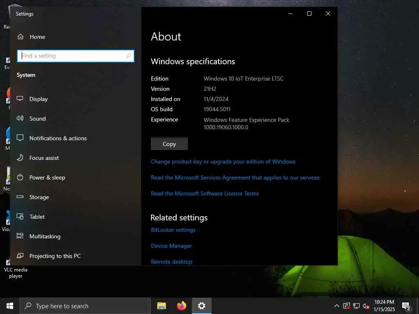Click the network status tray icon
The width and height of the screenshot is (419, 314).
pyautogui.click(x=356, y=306)
